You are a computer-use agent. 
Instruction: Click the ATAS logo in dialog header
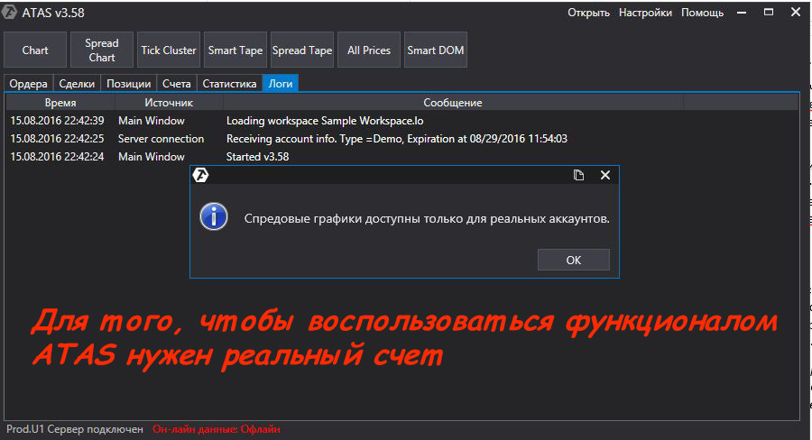tap(200, 175)
